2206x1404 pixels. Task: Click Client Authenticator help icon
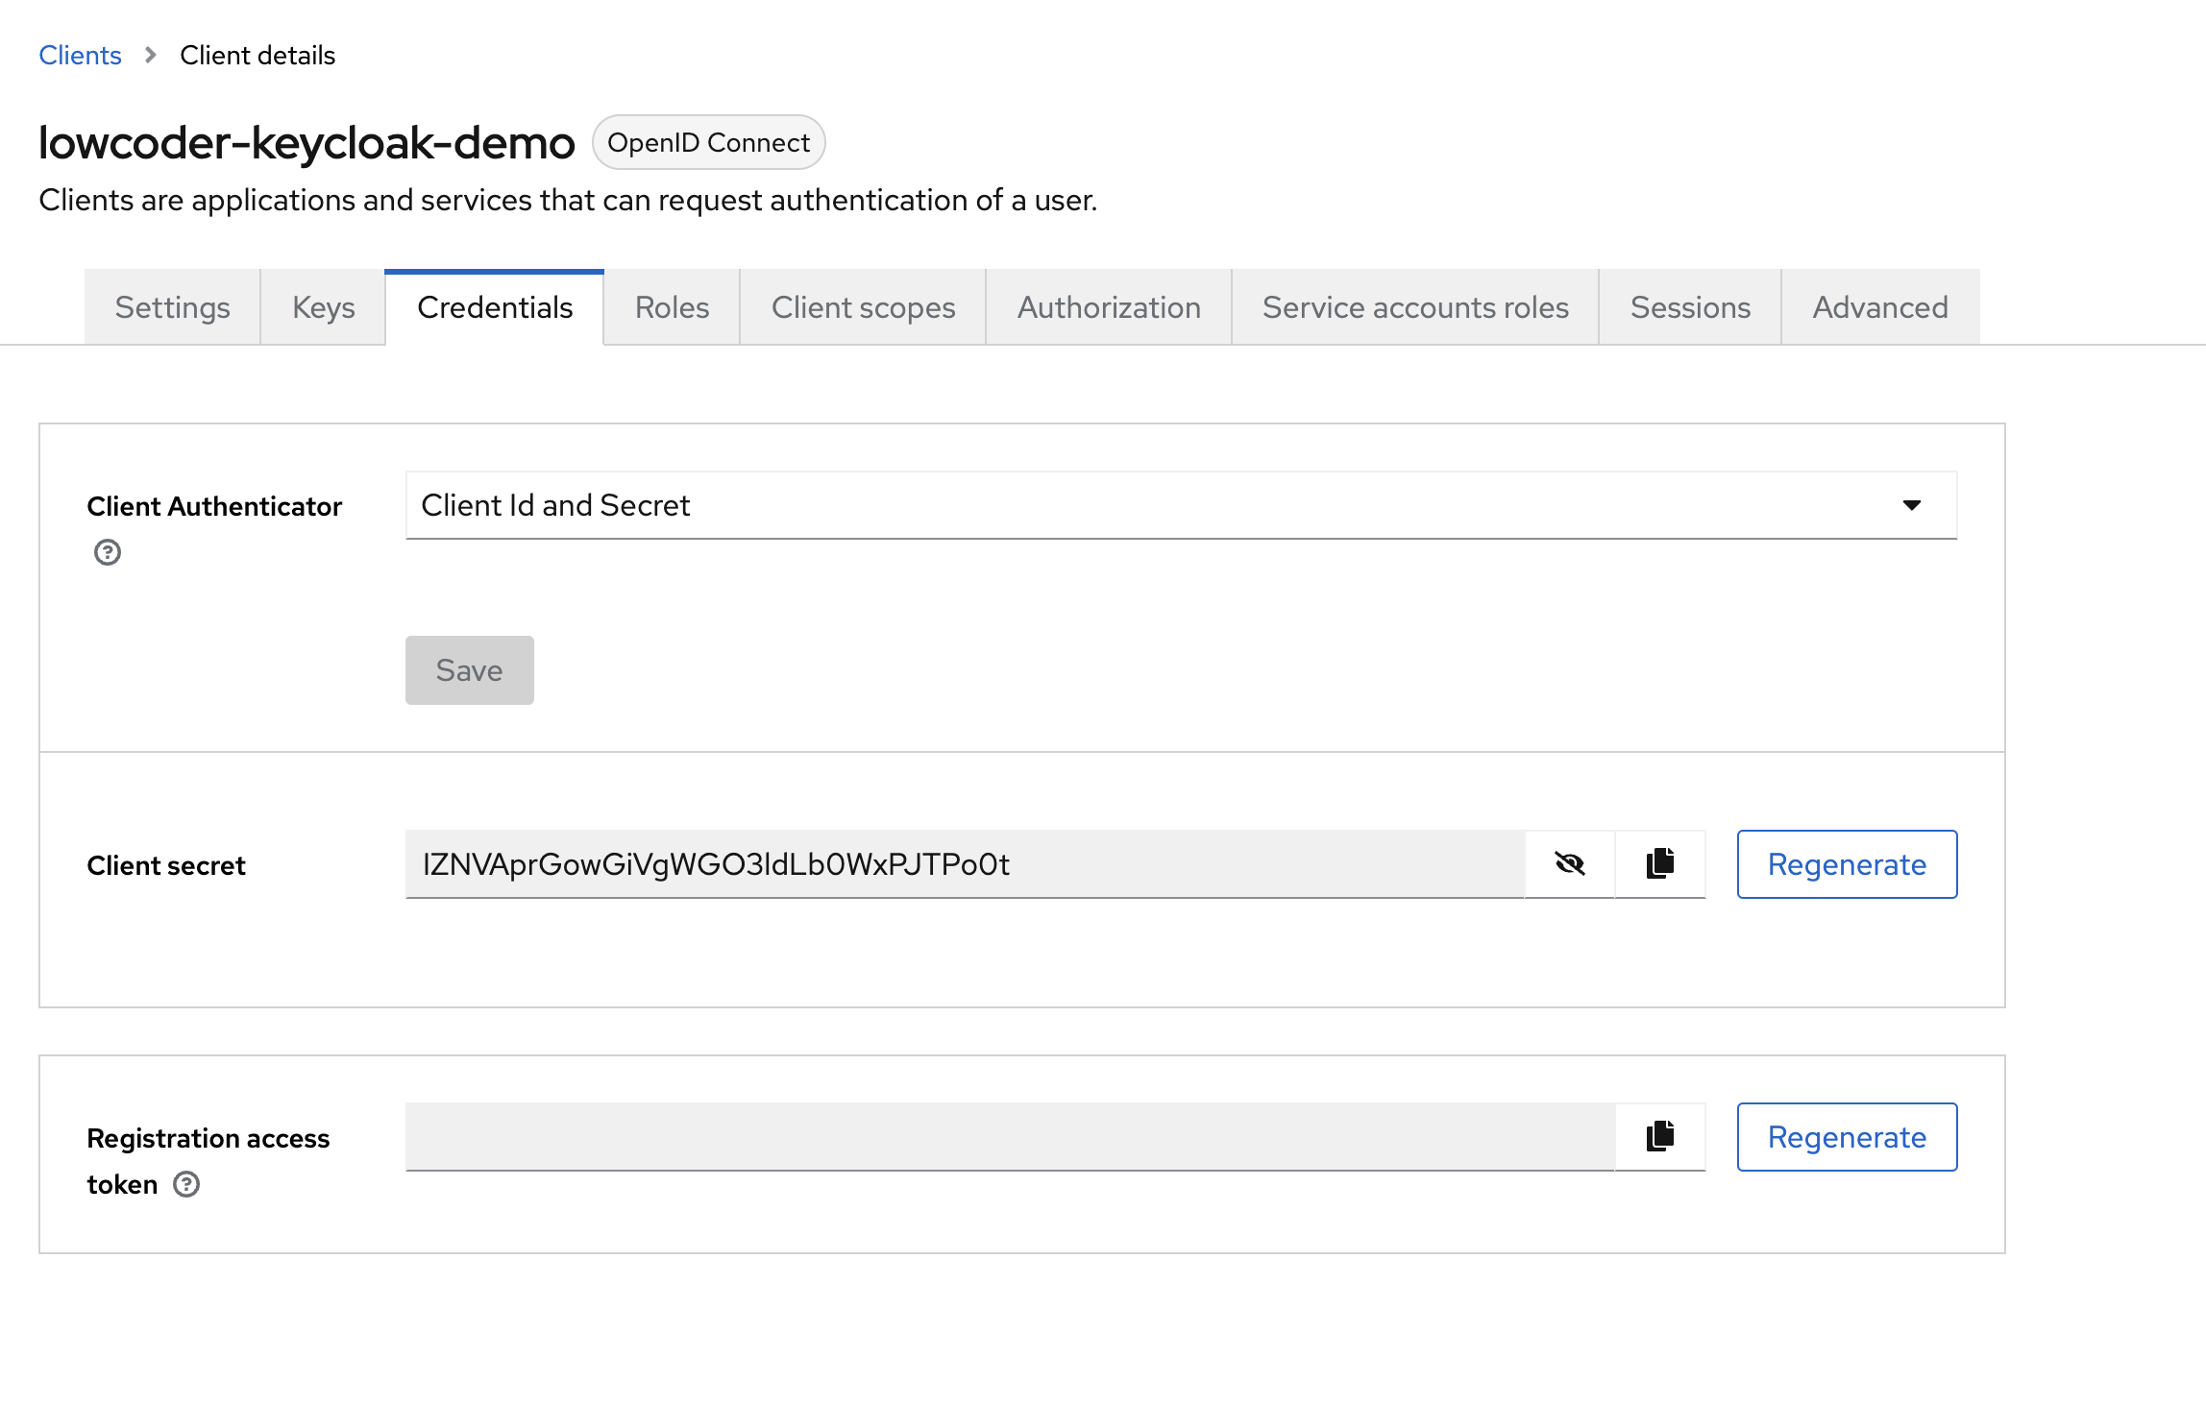108,552
